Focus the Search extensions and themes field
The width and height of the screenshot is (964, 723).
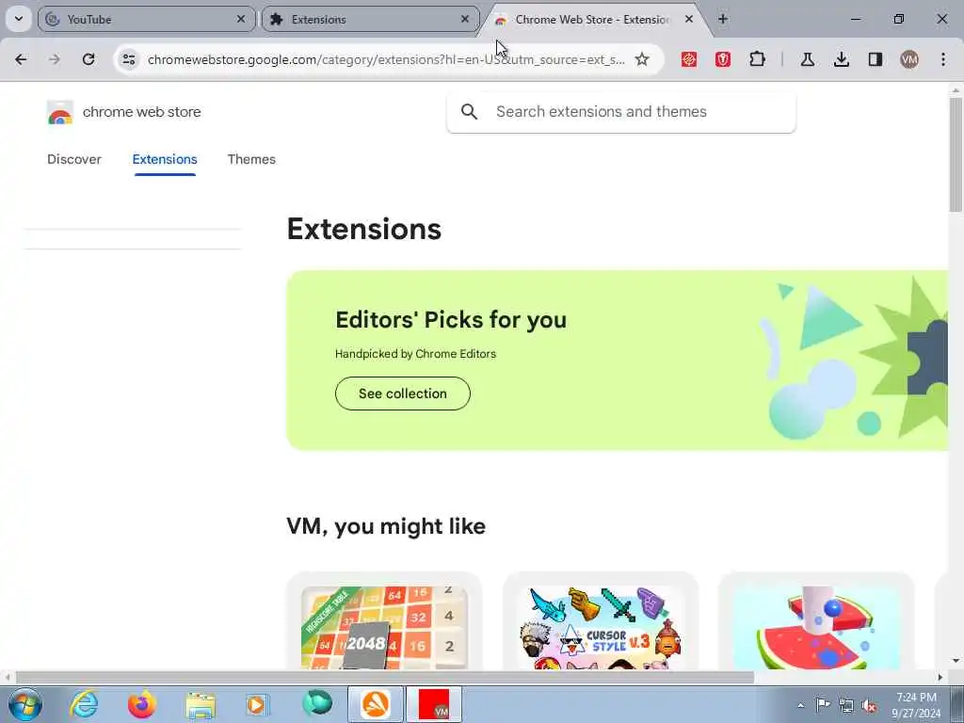pos(621,112)
